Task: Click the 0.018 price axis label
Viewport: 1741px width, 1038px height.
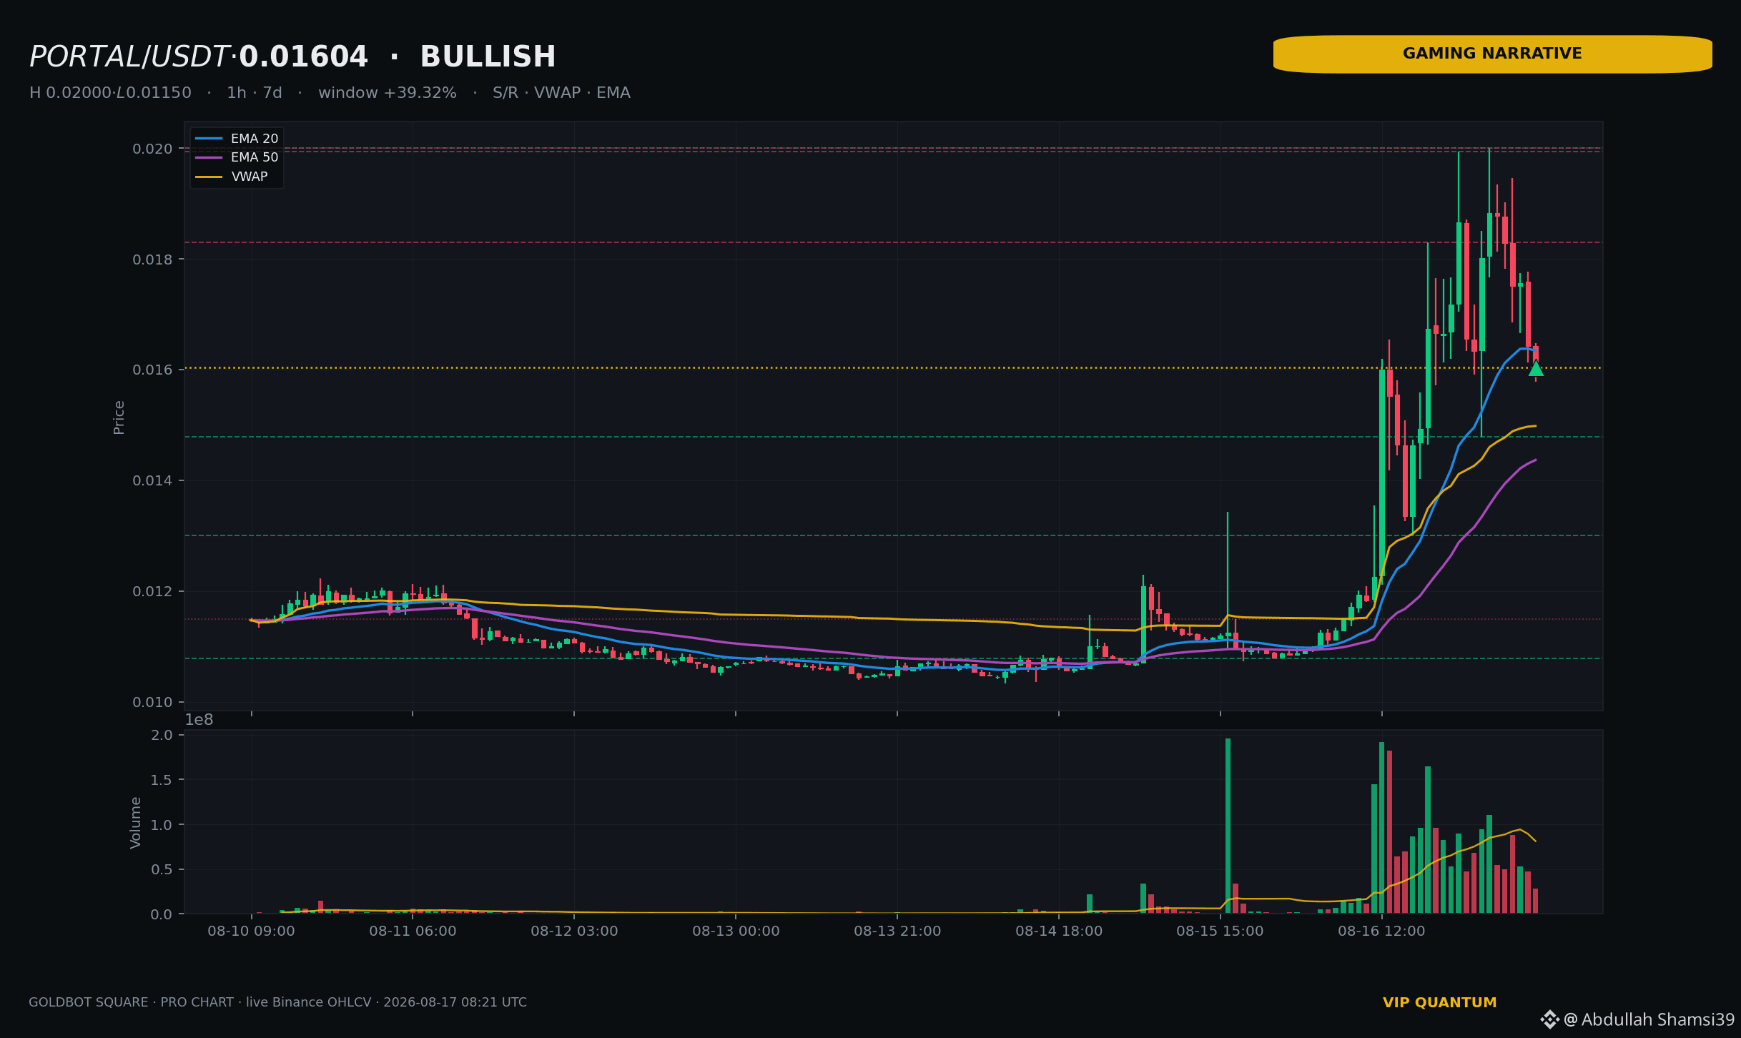Action: 152,259
